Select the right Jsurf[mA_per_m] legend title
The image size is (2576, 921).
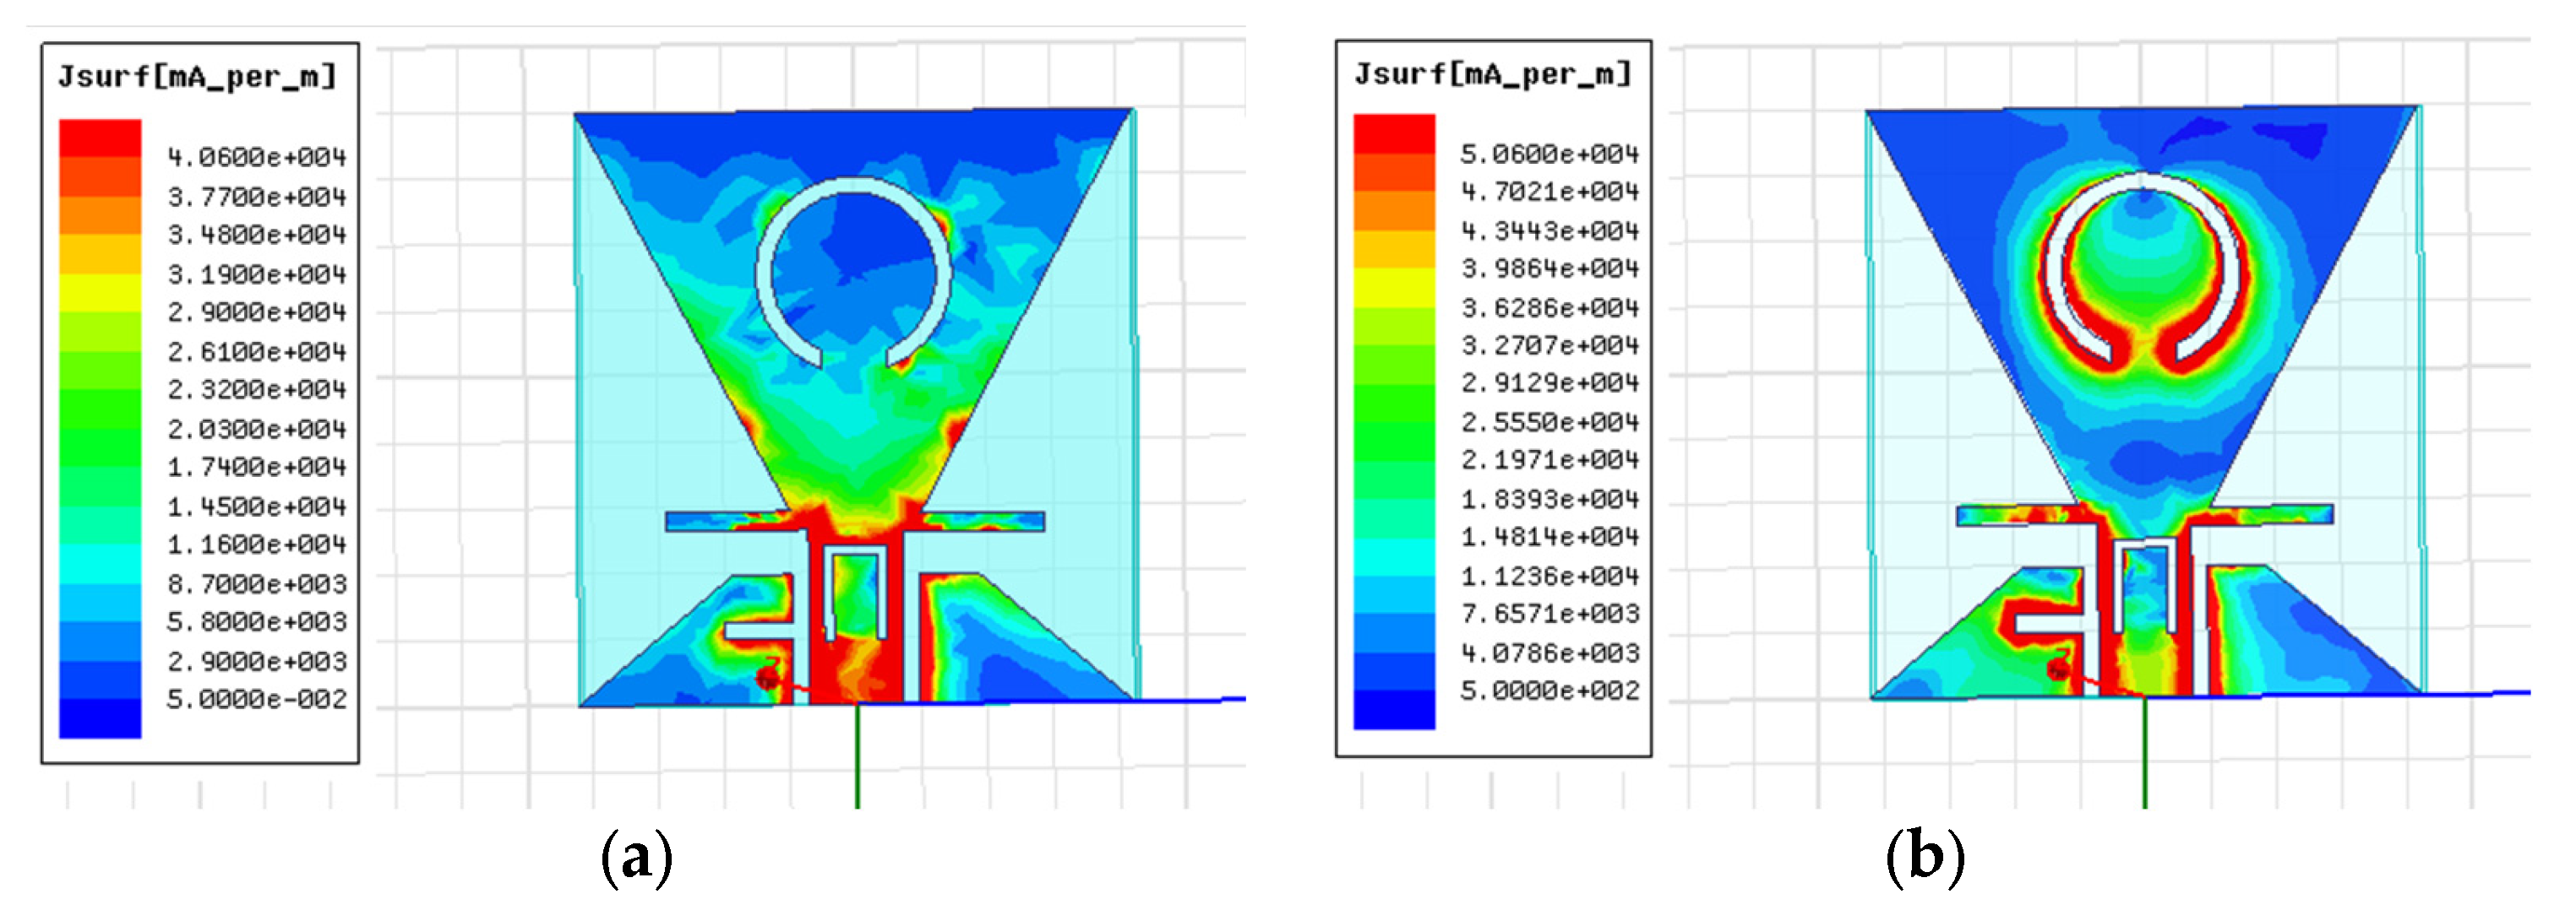click(1492, 74)
